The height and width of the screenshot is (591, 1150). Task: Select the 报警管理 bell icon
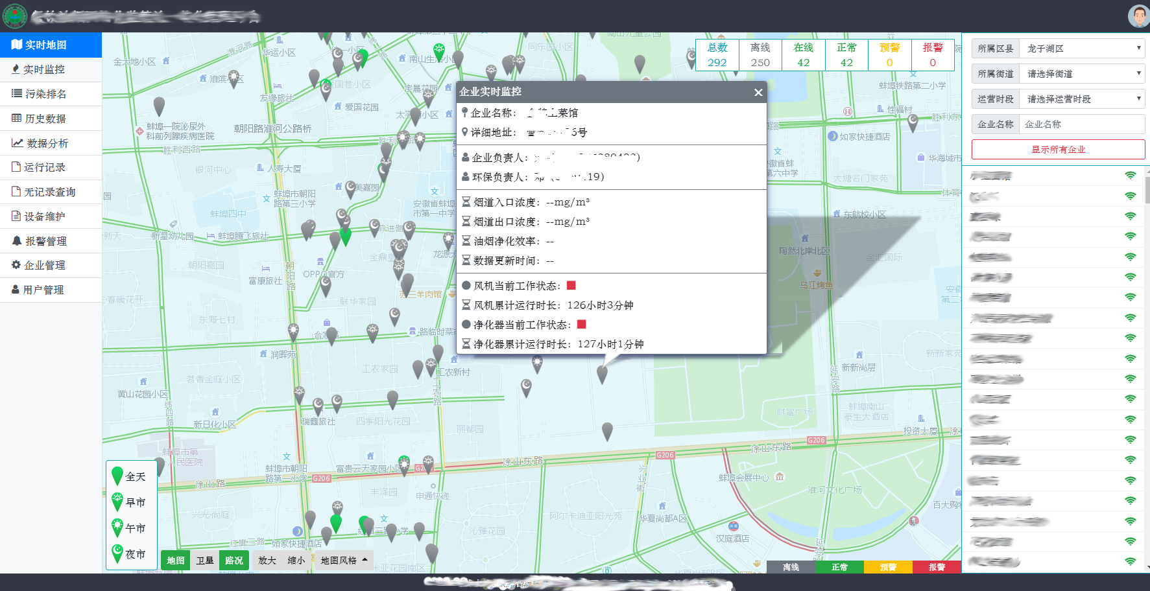(16, 240)
